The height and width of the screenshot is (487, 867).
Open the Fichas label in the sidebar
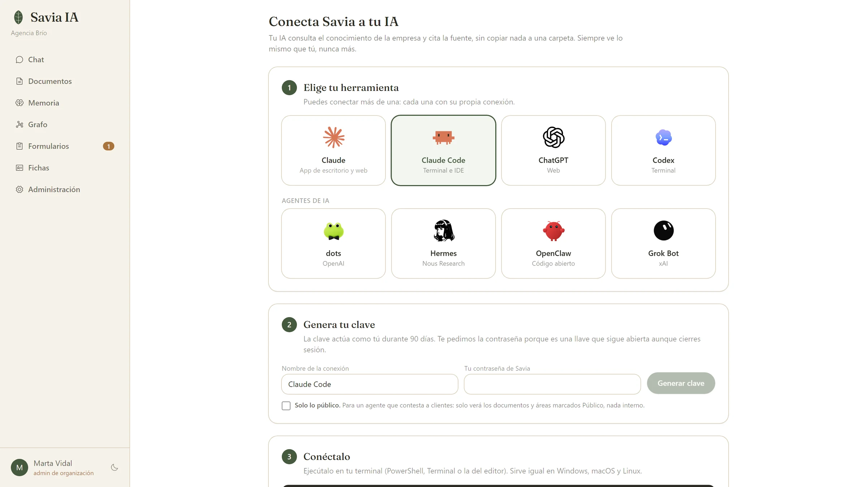39,168
